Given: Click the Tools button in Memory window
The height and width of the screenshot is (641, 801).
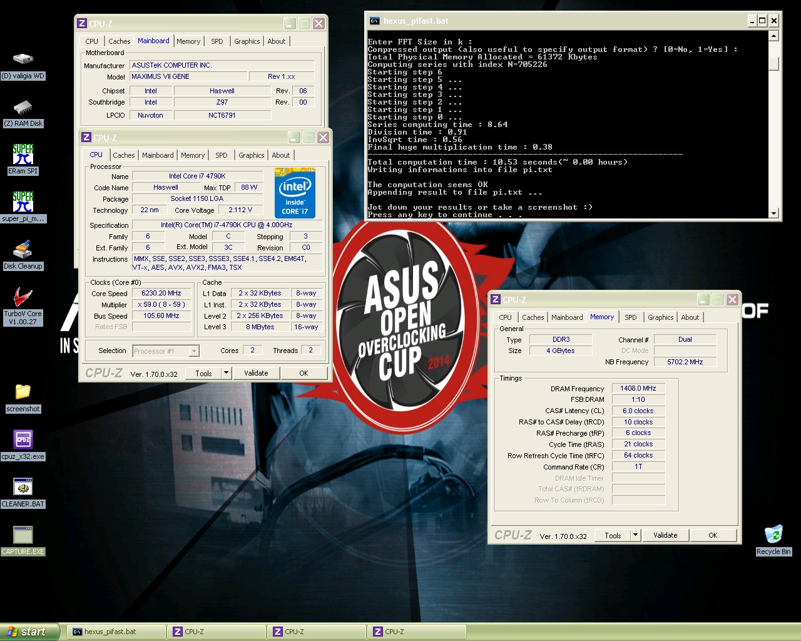Looking at the screenshot, I should coord(613,535).
